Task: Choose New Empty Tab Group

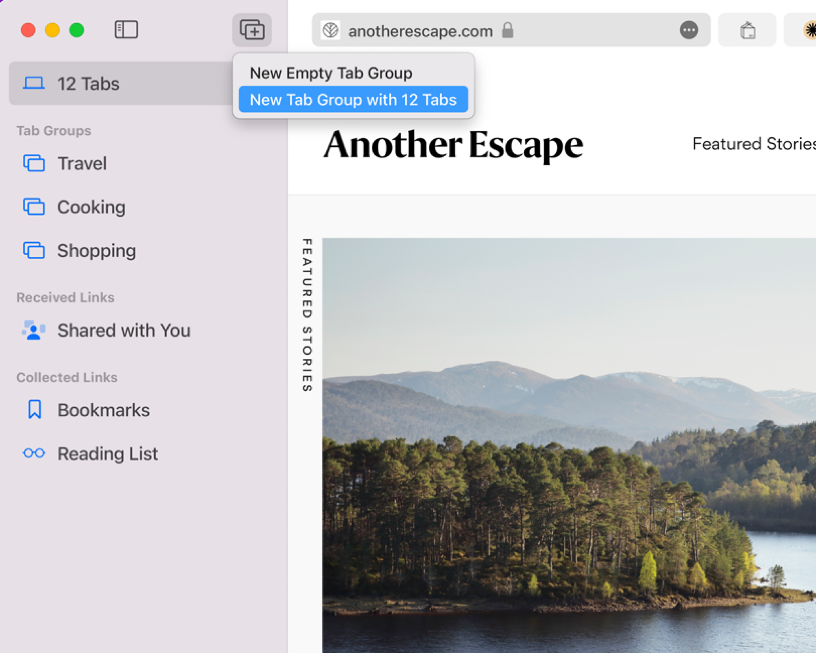Action: coord(331,73)
